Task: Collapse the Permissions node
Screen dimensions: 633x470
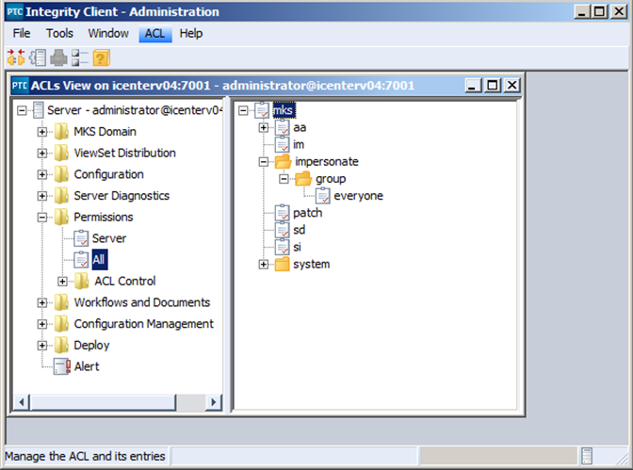Action: pos(42,218)
